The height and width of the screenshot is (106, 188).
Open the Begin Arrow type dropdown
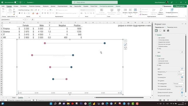pyautogui.click(x=182, y=89)
